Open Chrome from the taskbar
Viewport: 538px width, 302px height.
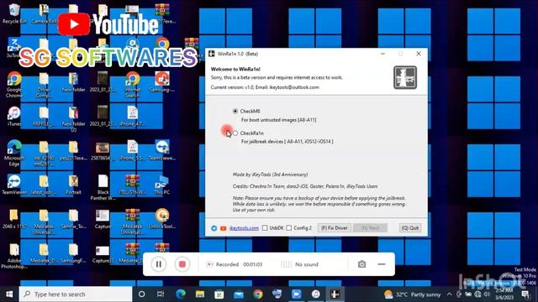pos(258,294)
